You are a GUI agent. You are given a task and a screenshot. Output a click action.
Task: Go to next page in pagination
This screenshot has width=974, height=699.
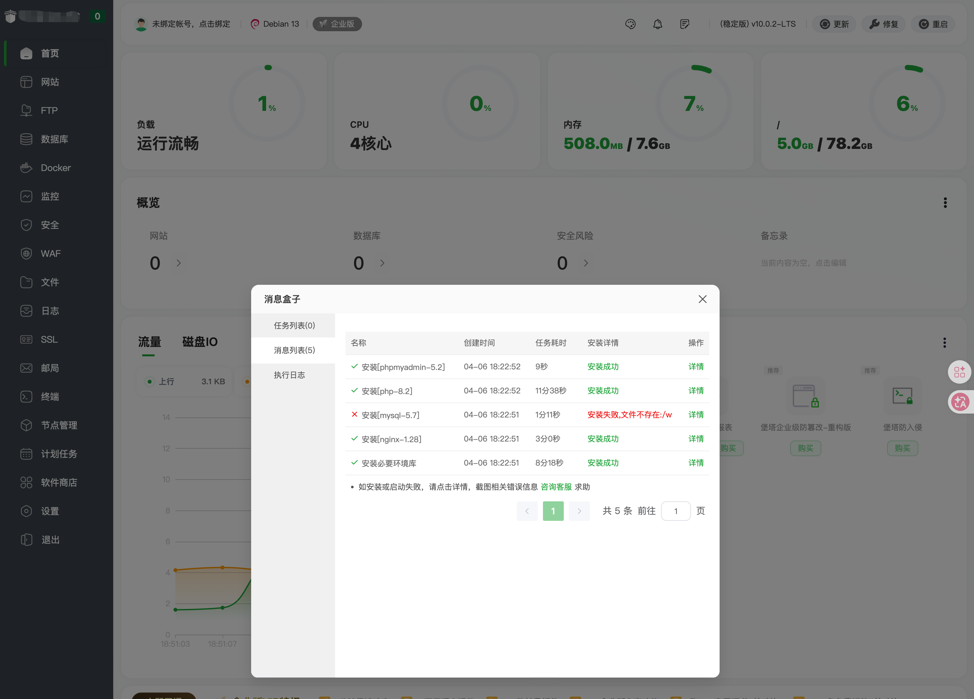(x=579, y=511)
